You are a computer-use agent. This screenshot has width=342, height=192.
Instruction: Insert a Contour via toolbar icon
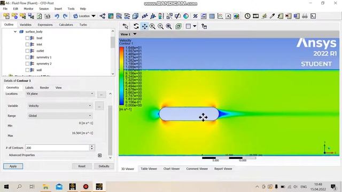111,16
